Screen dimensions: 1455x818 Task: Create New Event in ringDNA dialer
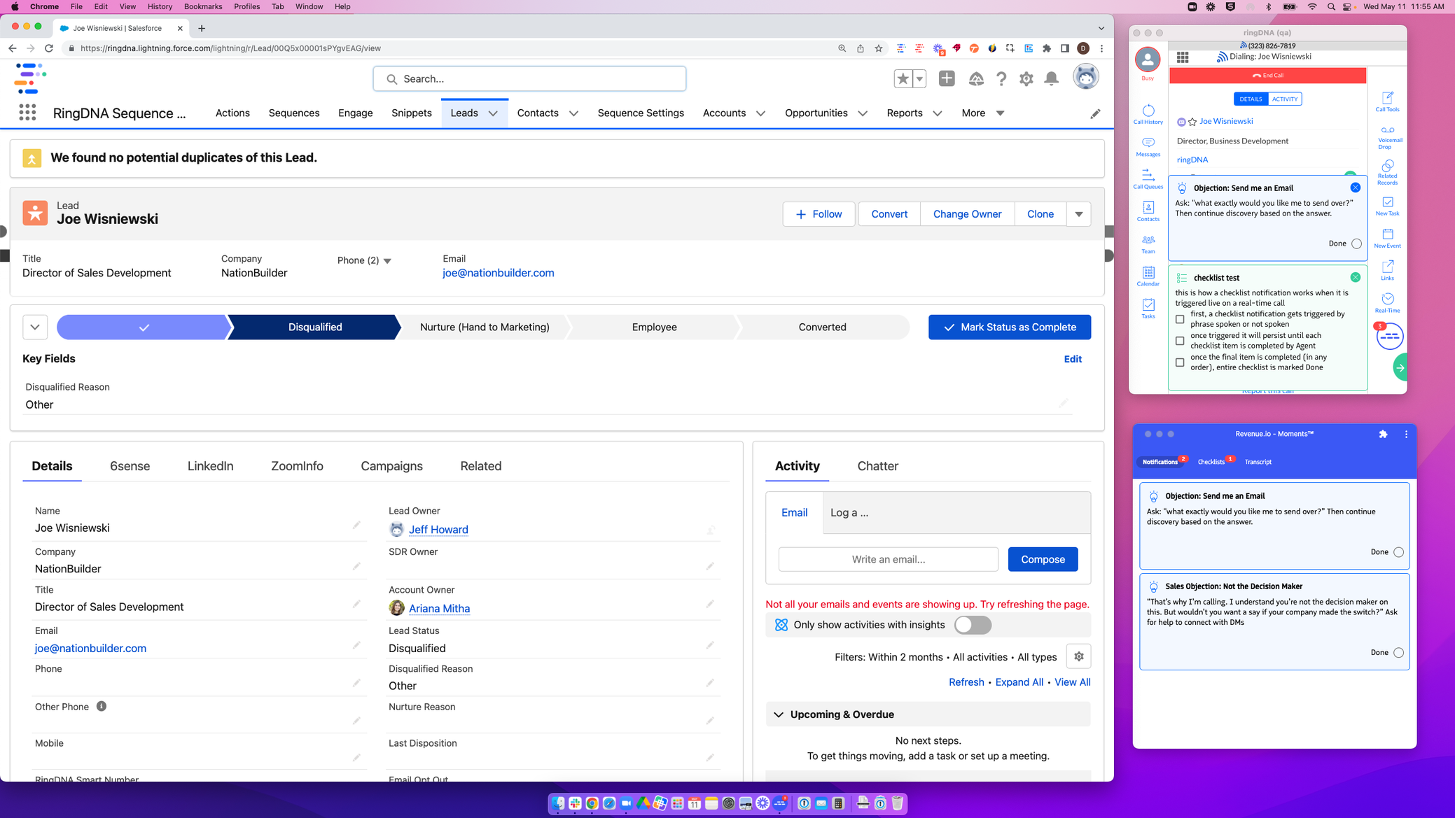click(x=1387, y=238)
